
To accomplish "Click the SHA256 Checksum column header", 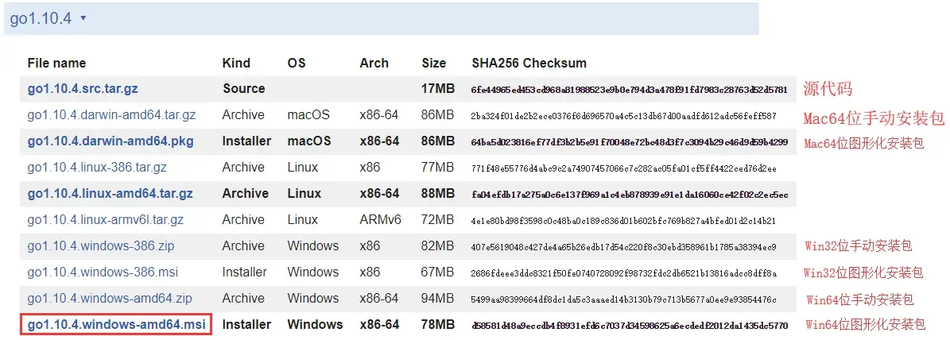I will [529, 63].
